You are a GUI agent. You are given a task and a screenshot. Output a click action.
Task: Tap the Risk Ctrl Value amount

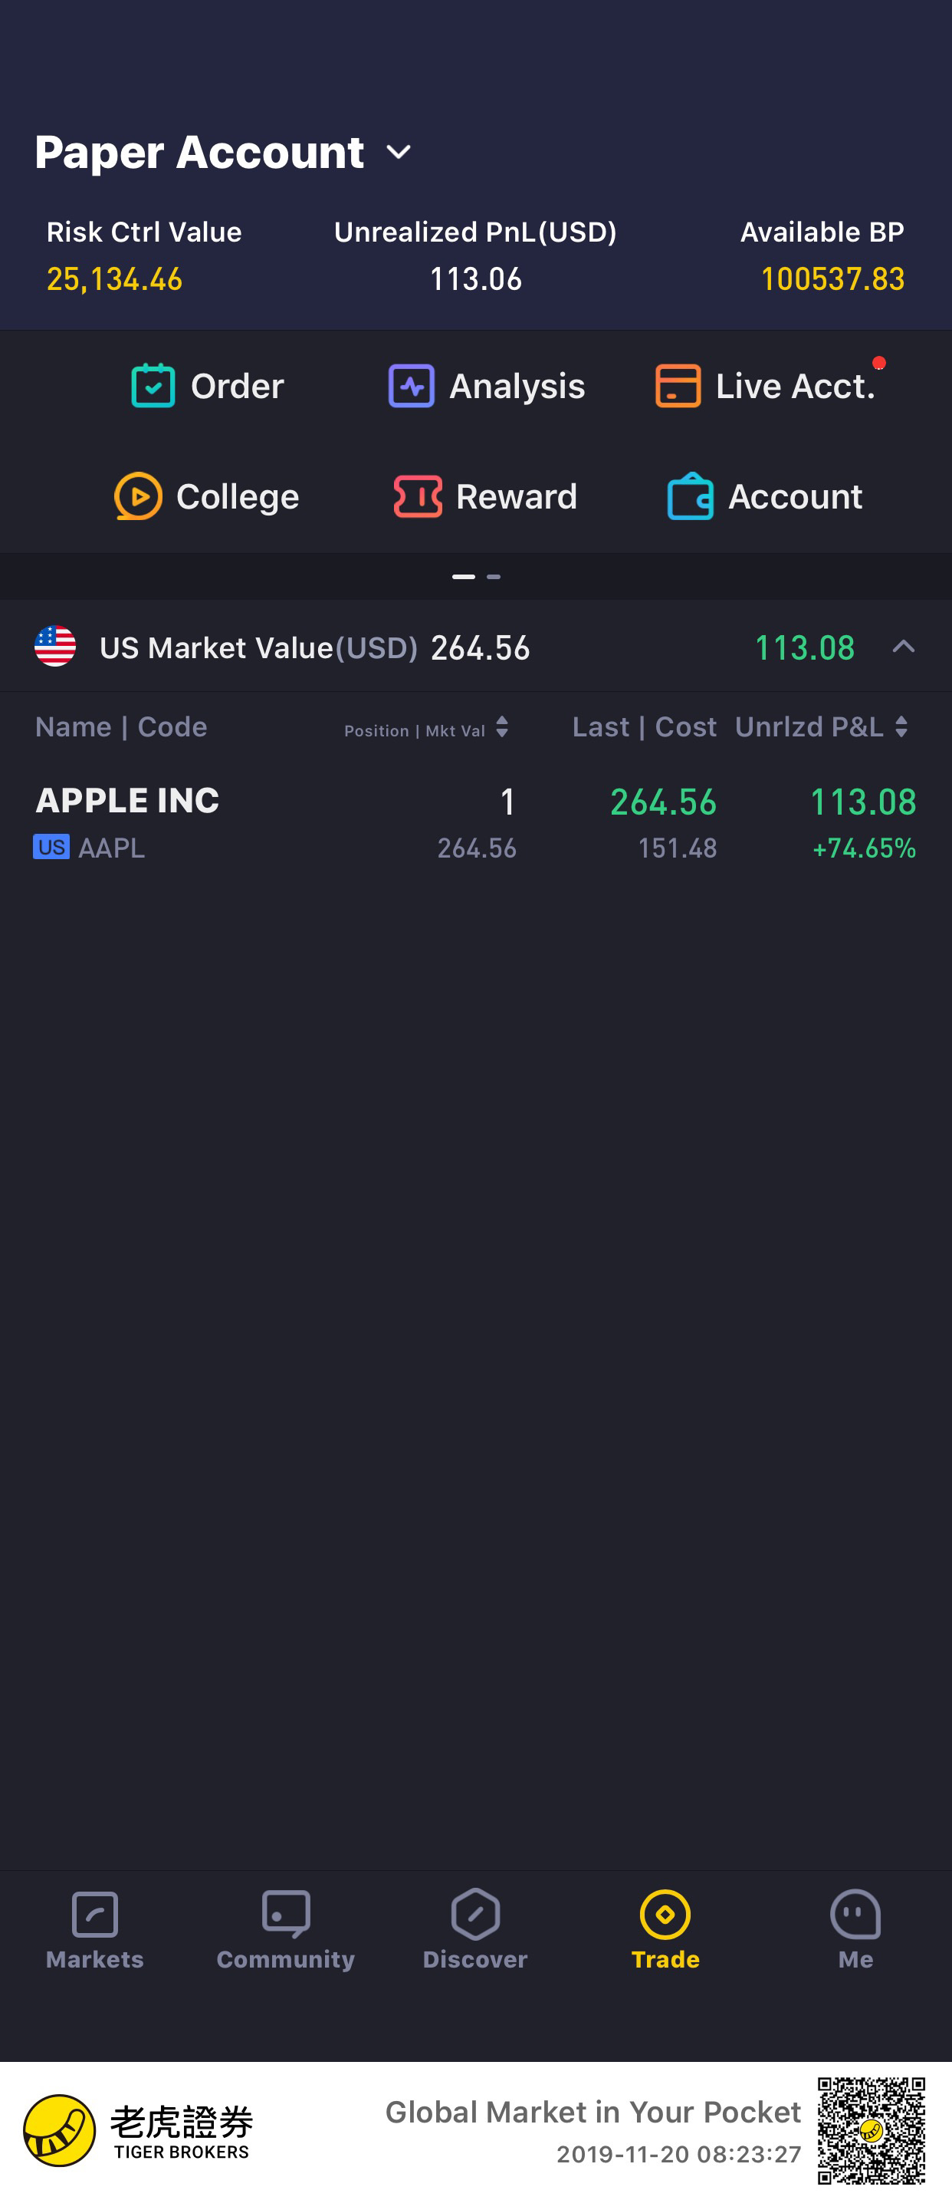(114, 279)
